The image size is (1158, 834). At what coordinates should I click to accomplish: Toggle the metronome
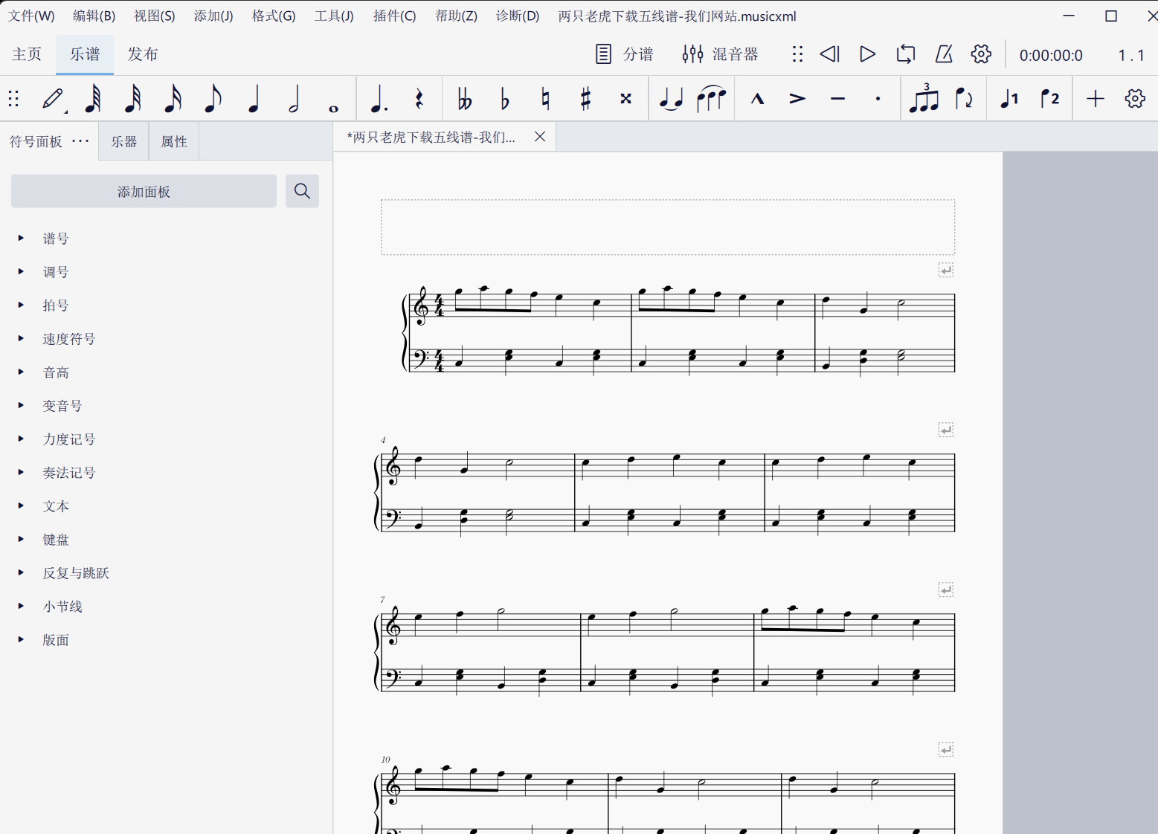(x=943, y=54)
